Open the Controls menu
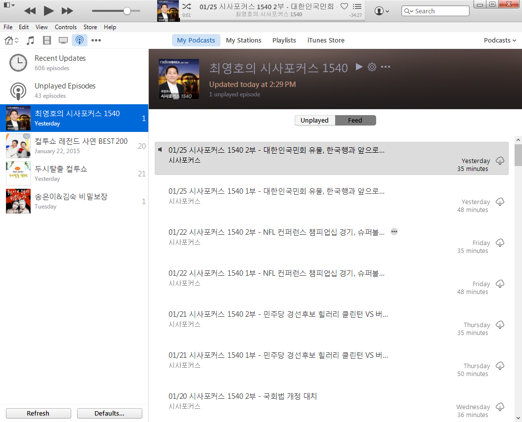 [x=66, y=27]
